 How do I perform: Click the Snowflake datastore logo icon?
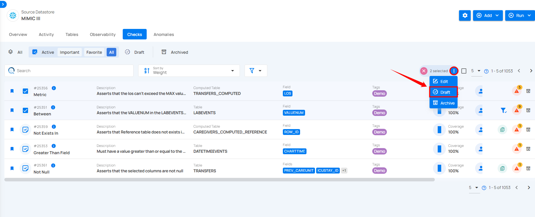[x=13, y=15]
